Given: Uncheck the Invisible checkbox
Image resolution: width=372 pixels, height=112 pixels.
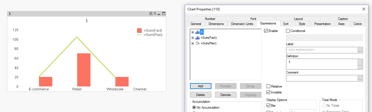Looking at the screenshot, I should 269,92.
